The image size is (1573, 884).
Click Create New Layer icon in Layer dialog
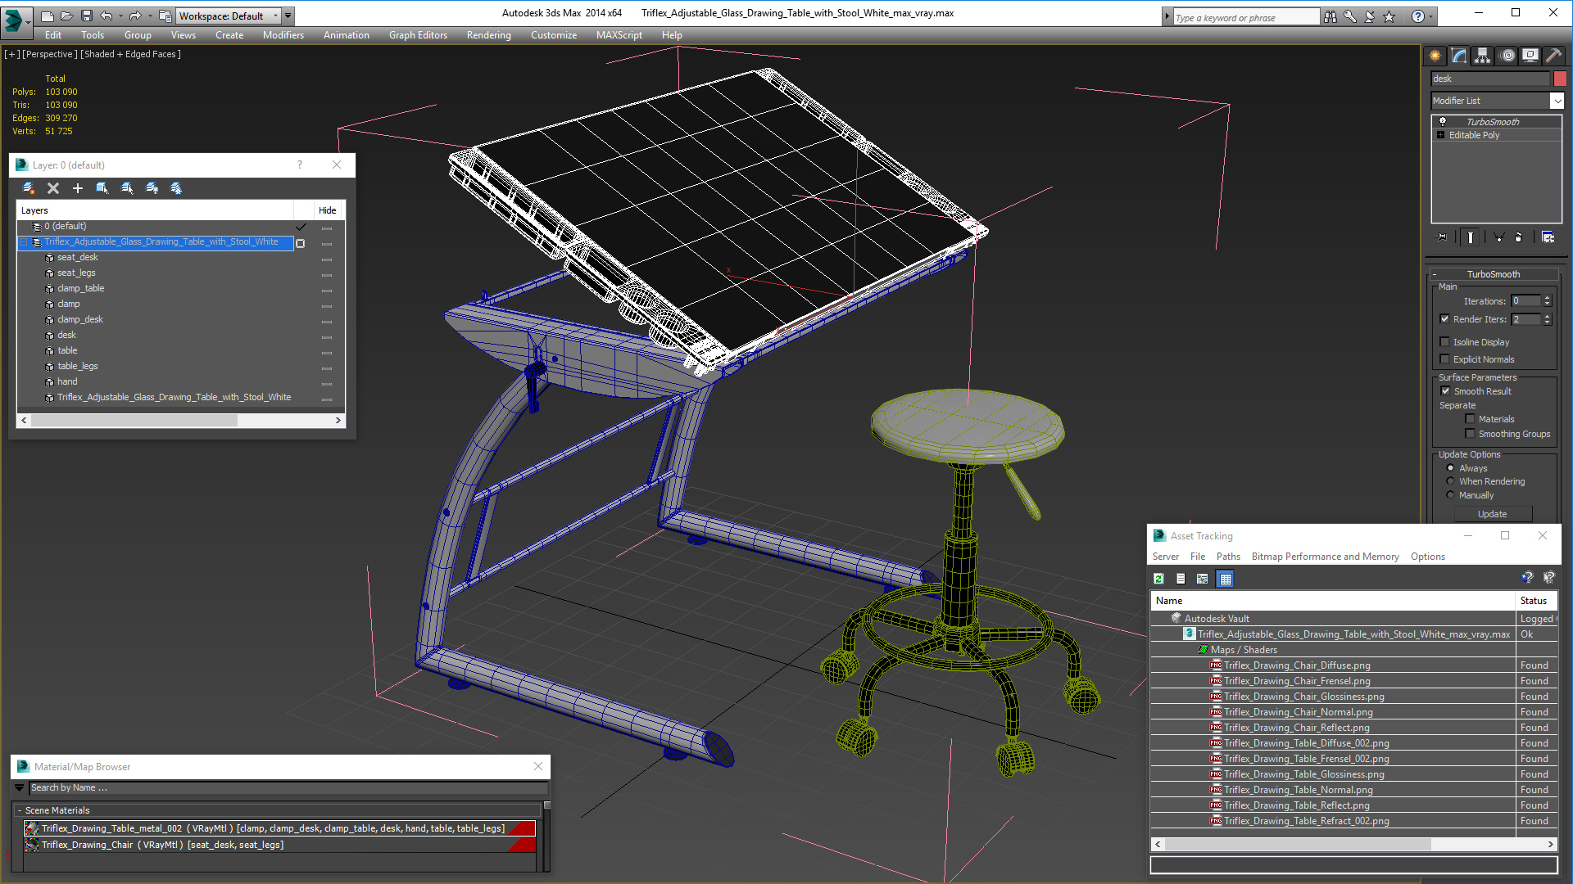[29, 188]
